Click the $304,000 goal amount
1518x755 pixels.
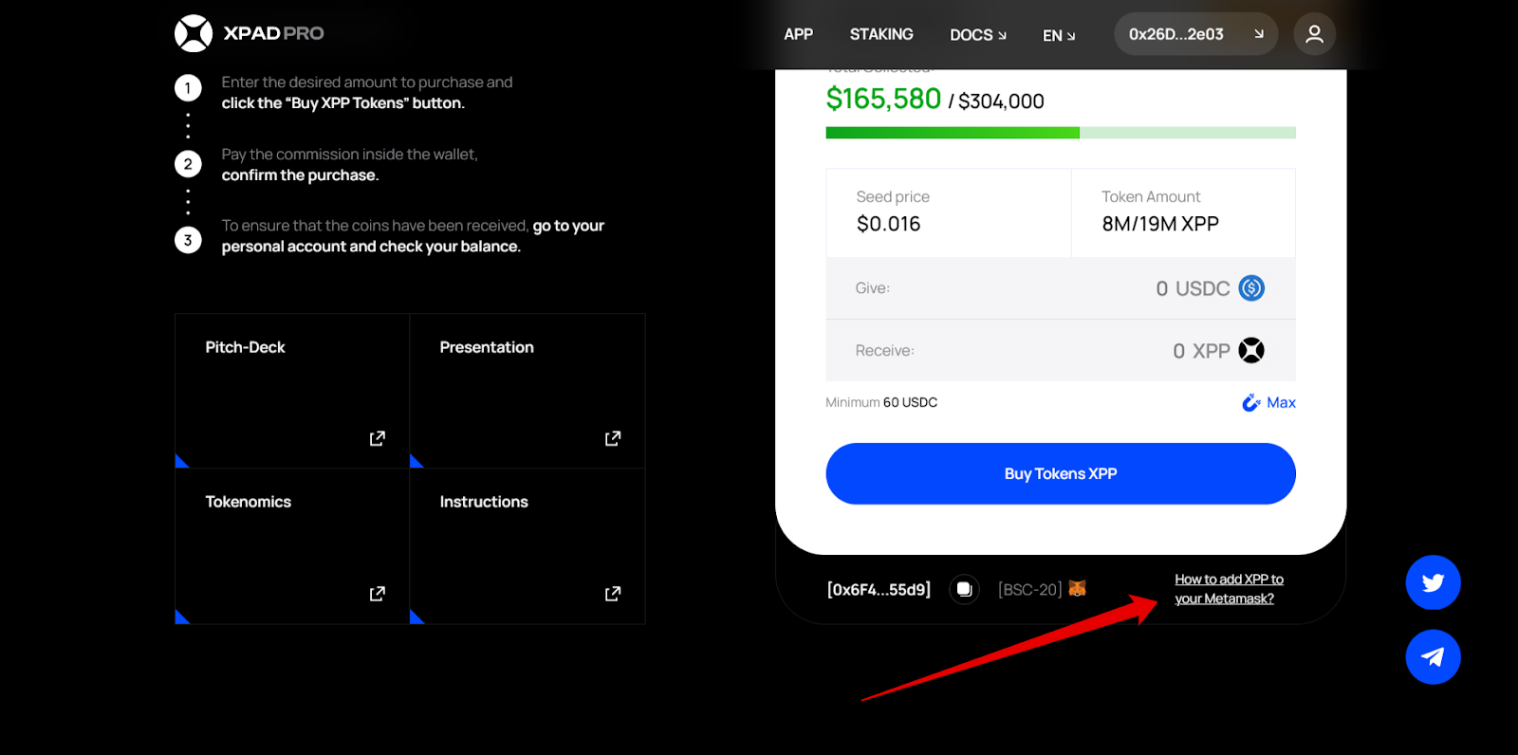point(1001,101)
